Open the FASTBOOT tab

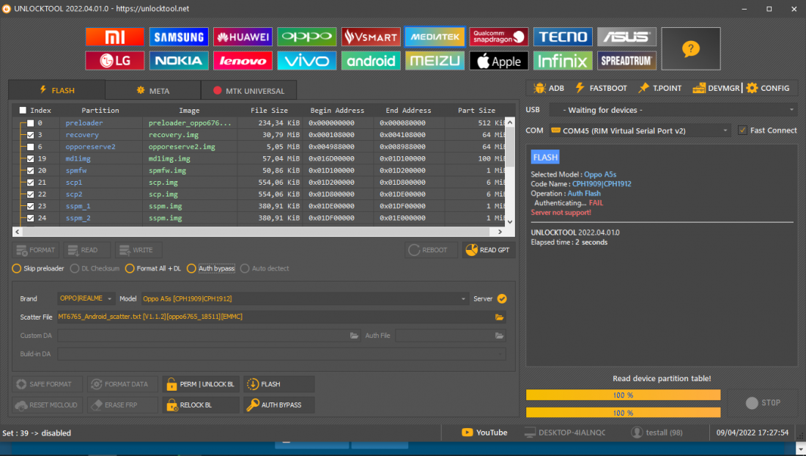coord(601,89)
